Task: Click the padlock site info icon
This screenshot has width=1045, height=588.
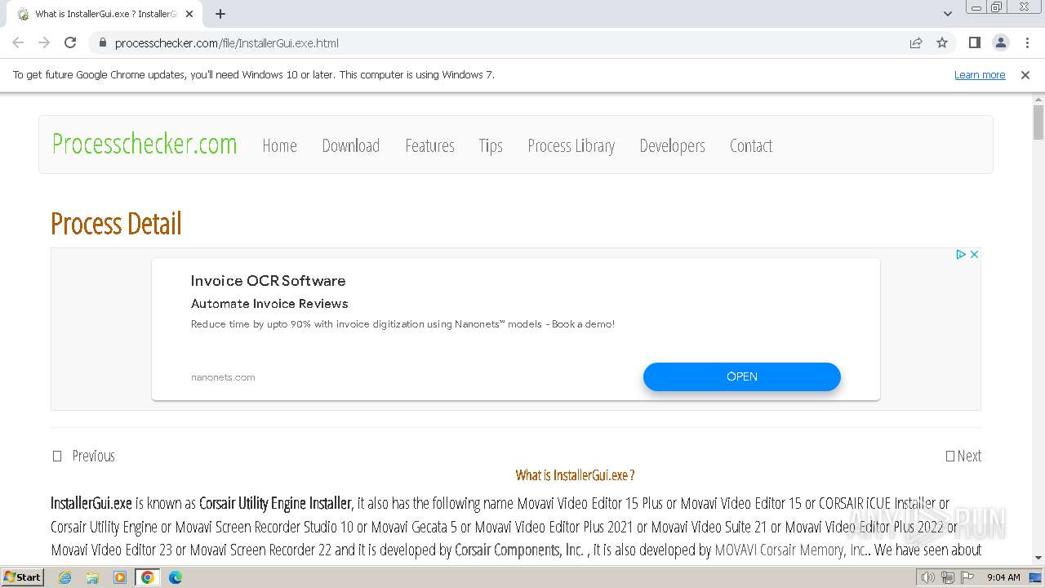Action: click(x=102, y=42)
